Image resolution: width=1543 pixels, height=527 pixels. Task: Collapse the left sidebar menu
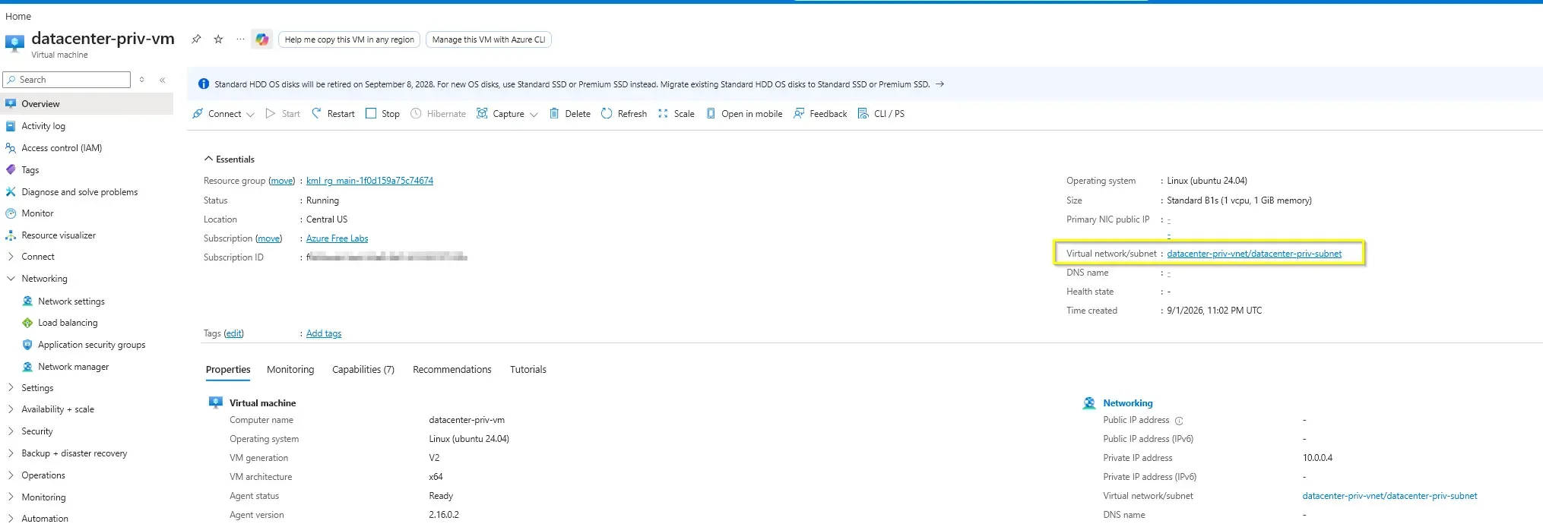[x=162, y=80]
